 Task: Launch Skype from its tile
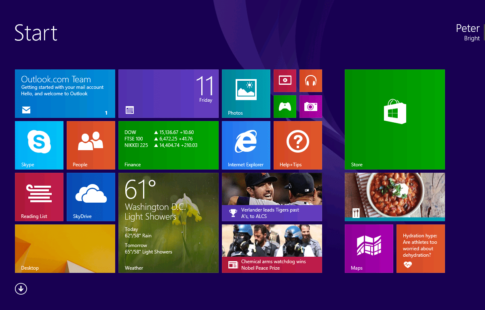[x=39, y=145]
